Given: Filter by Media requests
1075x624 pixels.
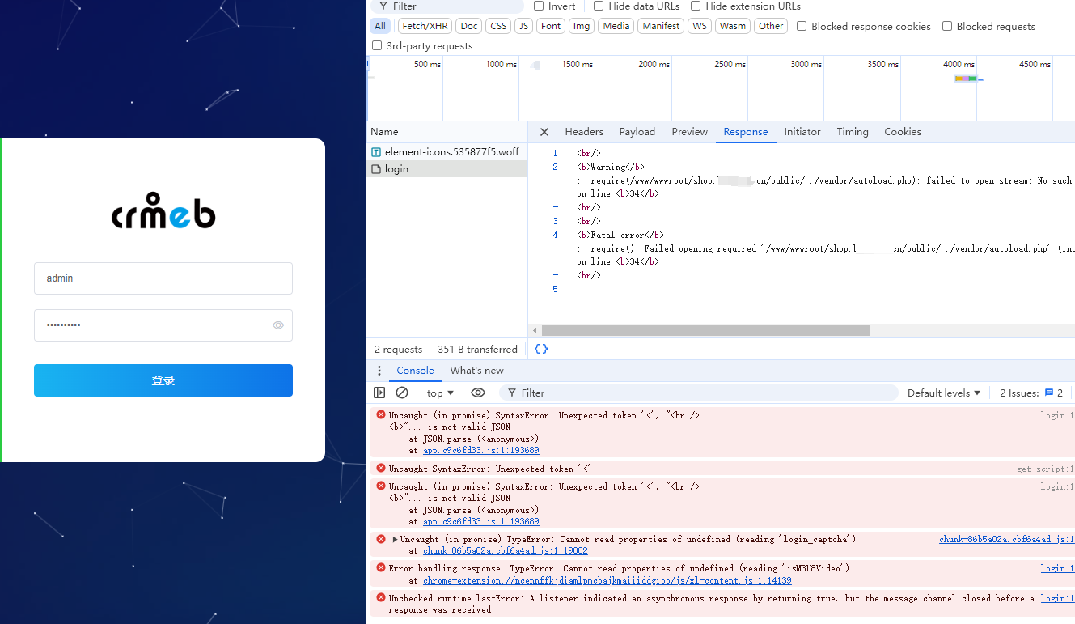Looking at the screenshot, I should [x=616, y=26].
